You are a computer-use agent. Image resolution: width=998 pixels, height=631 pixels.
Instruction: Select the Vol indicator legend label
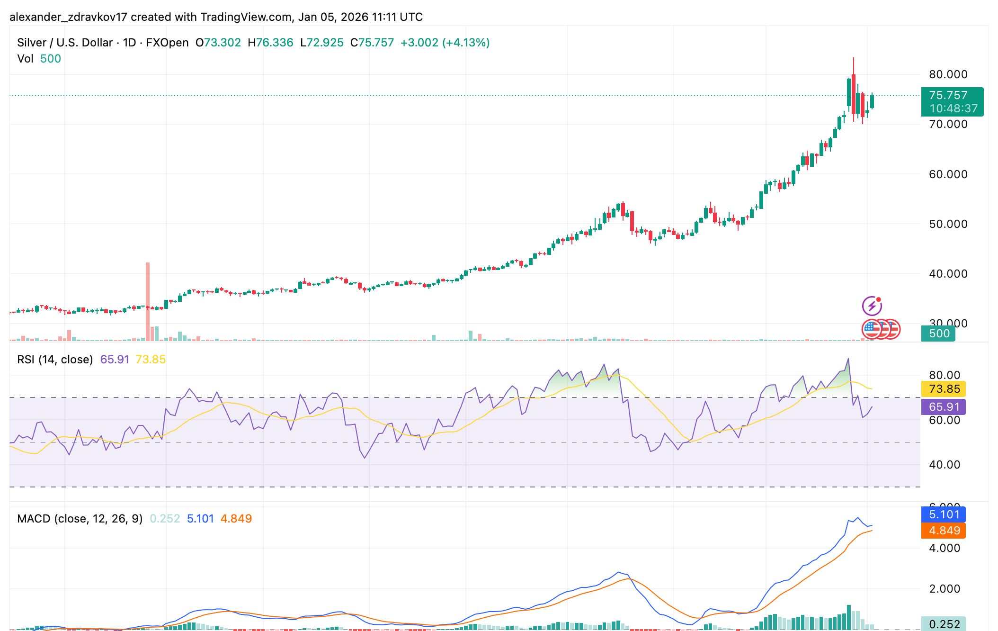[x=25, y=59]
